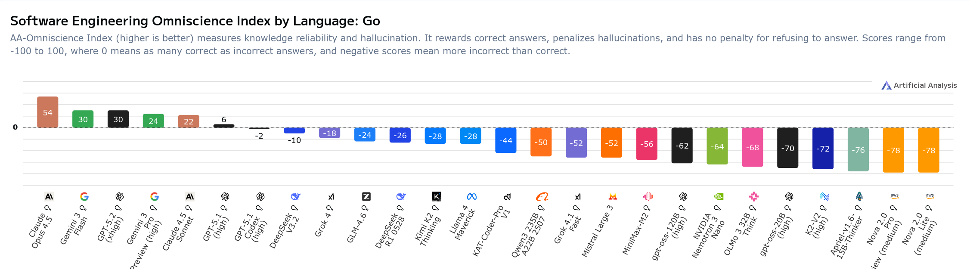The height and width of the screenshot is (279, 970).
Task: Click the Z logo above GLM-4.6
Action: tap(366, 197)
